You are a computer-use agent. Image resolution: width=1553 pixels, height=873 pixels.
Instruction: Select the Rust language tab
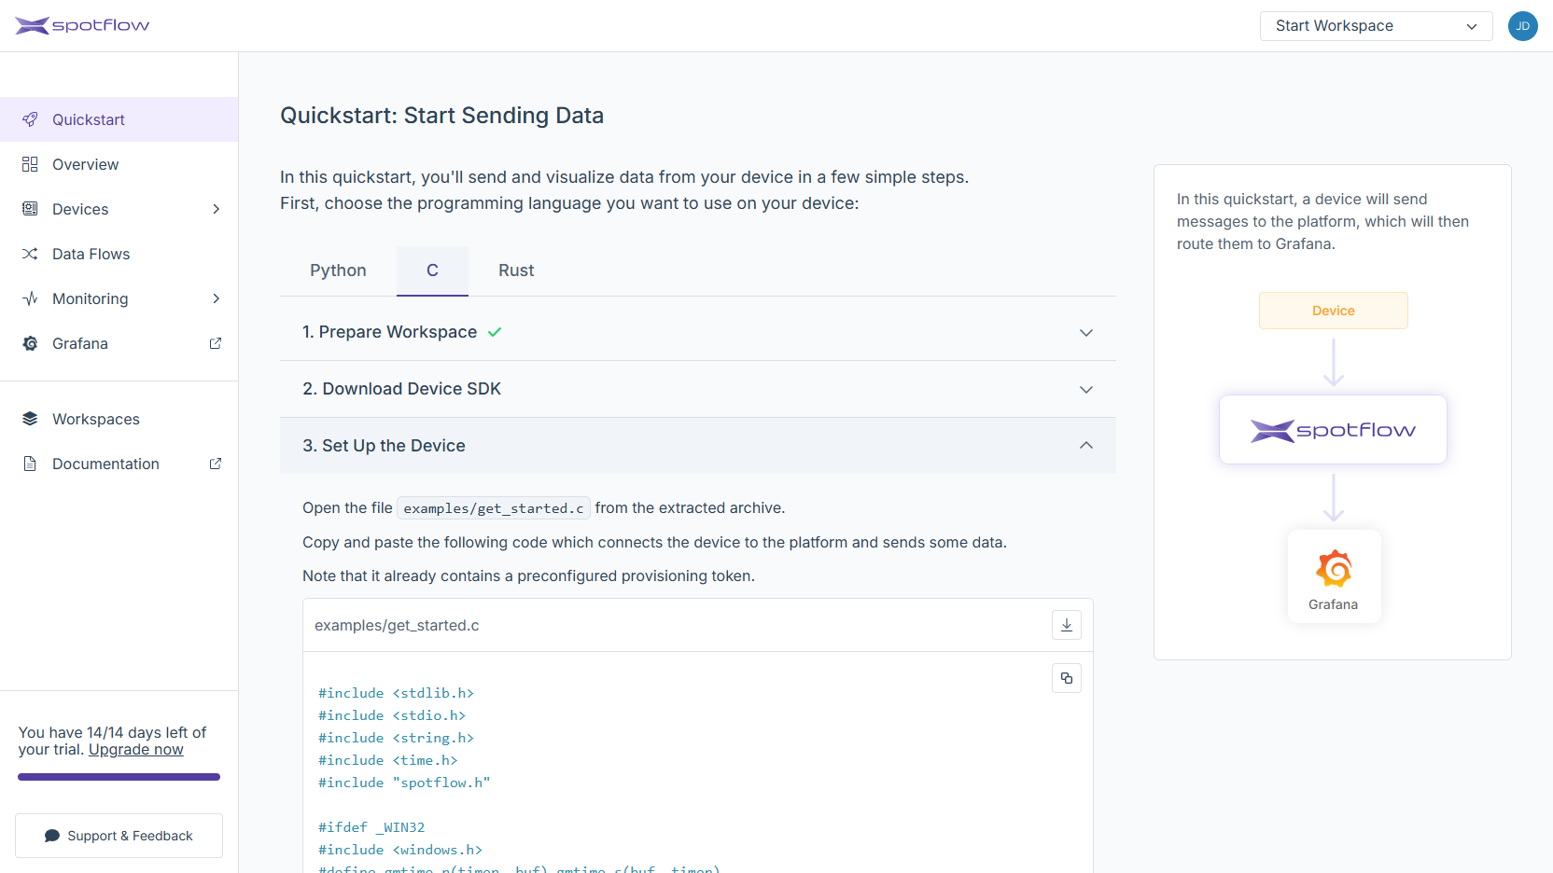[x=516, y=270]
